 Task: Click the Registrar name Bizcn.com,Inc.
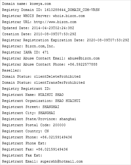click(x=40, y=46)
